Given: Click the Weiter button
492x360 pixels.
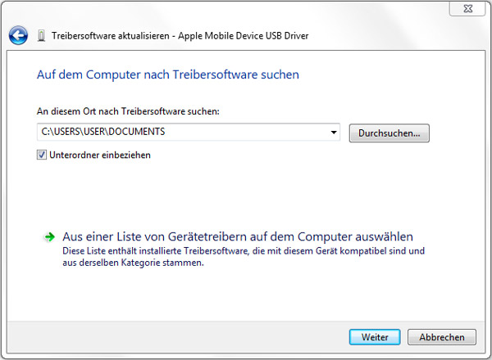Looking at the screenshot, I should (375, 337).
